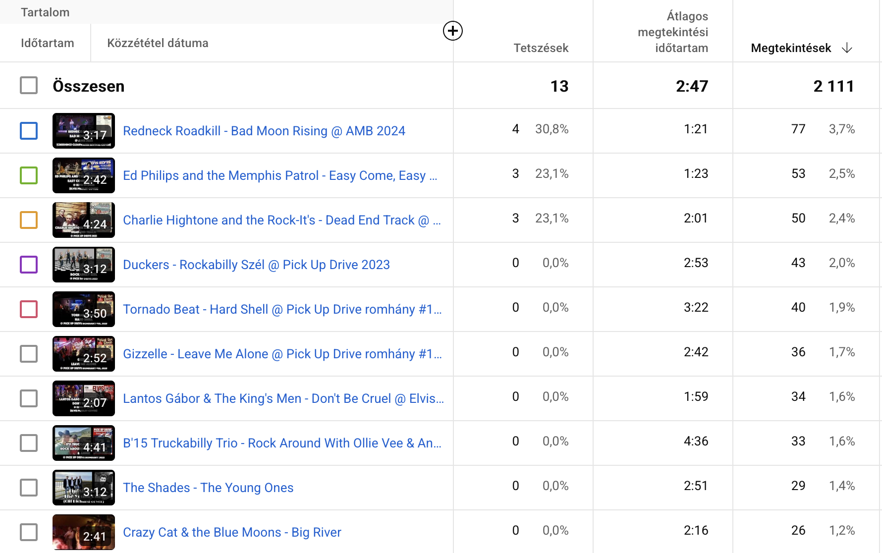Toggle the green Ed Philips row checkbox

pyautogui.click(x=29, y=175)
